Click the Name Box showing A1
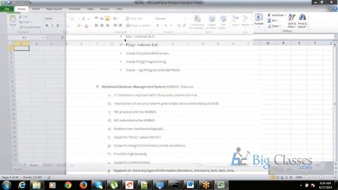This screenshot has height=190, width=338. tap(24, 37)
